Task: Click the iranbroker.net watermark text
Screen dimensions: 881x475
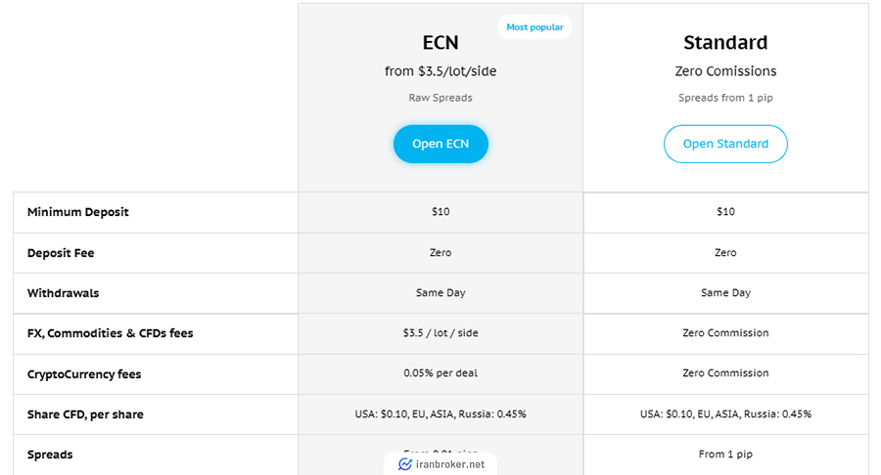Action: coord(450,464)
